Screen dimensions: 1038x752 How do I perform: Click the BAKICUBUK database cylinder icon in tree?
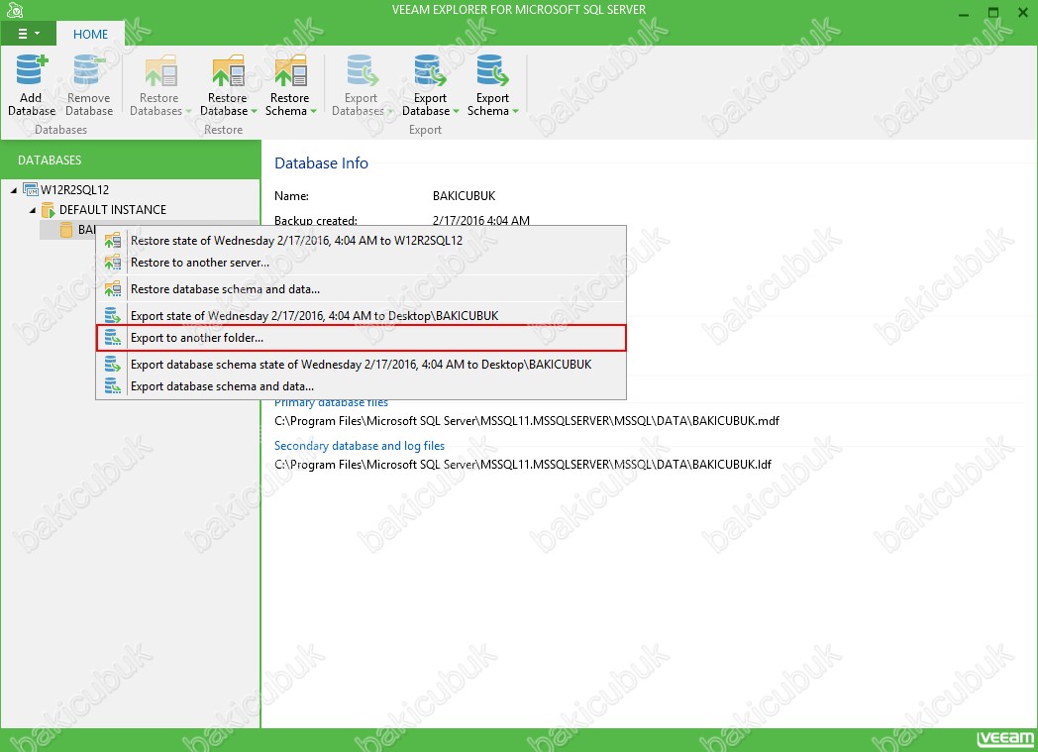coord(66,230)
